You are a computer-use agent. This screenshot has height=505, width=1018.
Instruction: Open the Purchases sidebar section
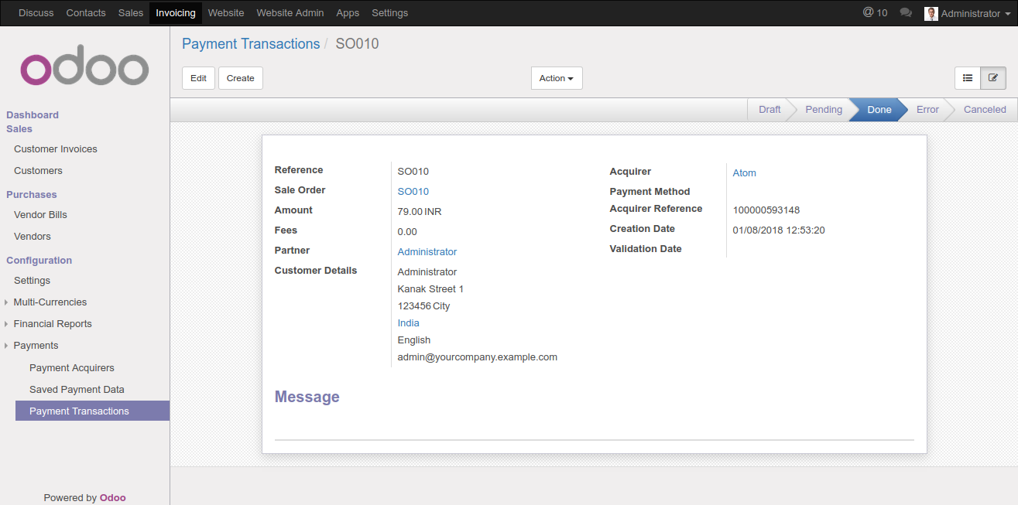point(32,195)
